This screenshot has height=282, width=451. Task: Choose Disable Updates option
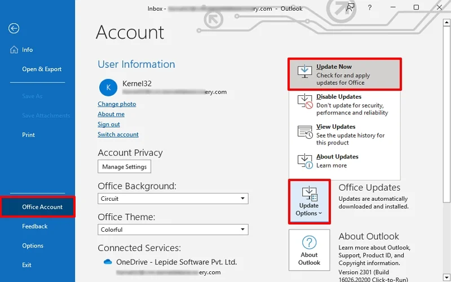(x=344, y=104)
